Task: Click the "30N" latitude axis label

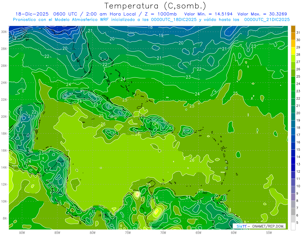Action: pos(4,32)
